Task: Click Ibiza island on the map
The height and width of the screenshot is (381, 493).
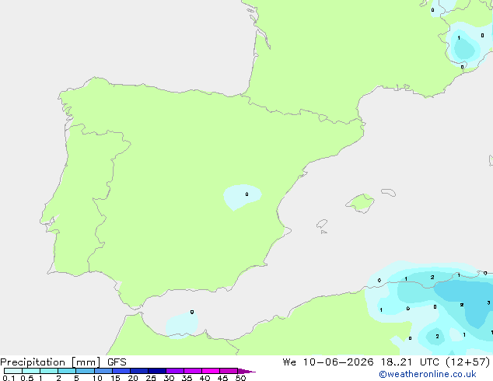Action: 322,223
